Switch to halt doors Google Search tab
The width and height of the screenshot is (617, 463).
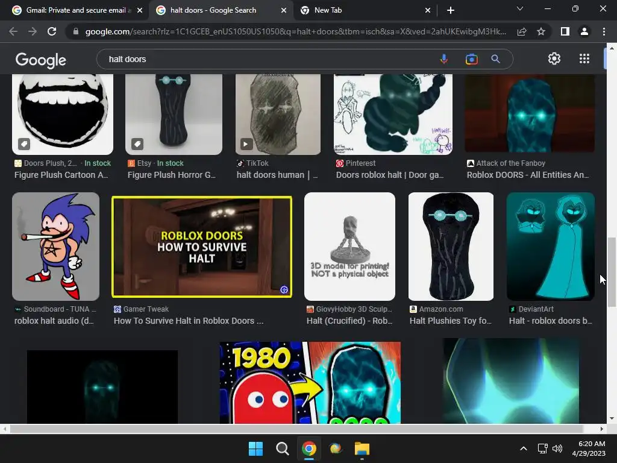click(221, 10)
